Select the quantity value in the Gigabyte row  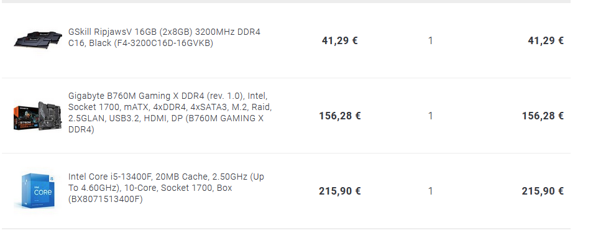[x=430, y=116]
